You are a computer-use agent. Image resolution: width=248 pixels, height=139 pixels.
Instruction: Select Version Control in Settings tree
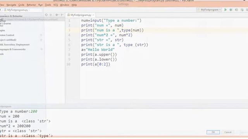(x=7, y=35)
